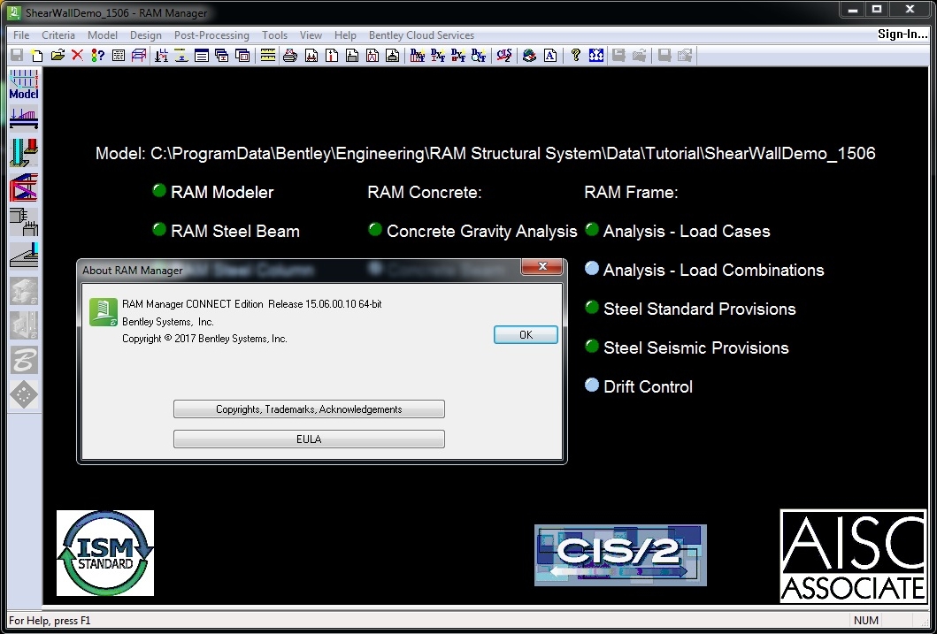
Task: Open the Criteria menu
Action: coord(58,35)
